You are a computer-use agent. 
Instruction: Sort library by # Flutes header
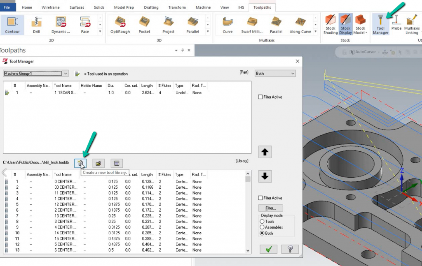pos(165,174)
